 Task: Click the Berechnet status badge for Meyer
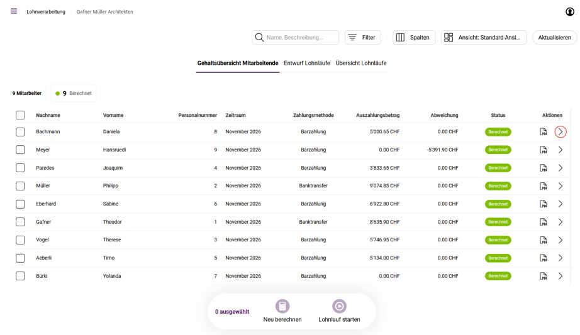(x=498, y=150)
